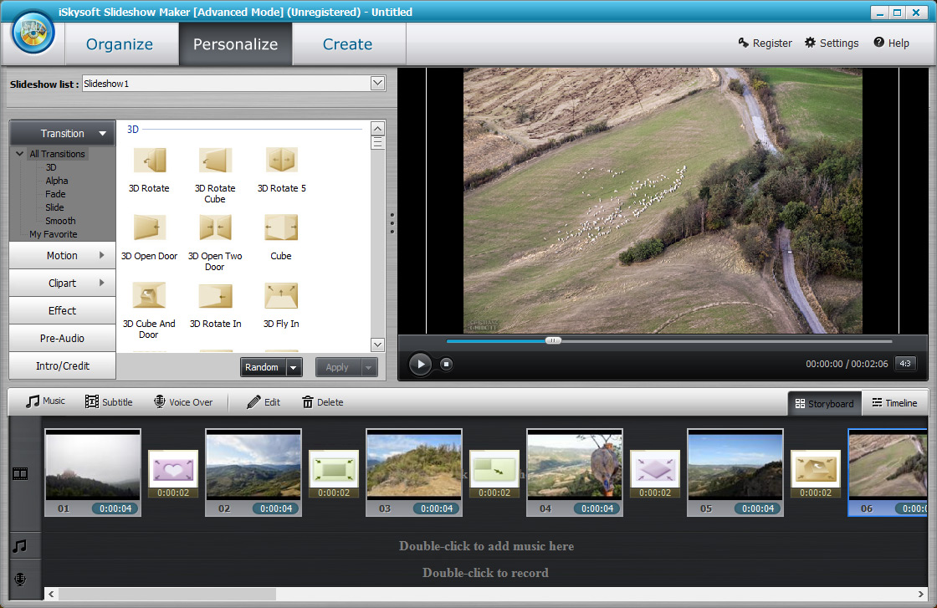Screen dimensions: 937x608
Task: Click the heart transition between slides 01 and 02
Action: coord(172,469)
